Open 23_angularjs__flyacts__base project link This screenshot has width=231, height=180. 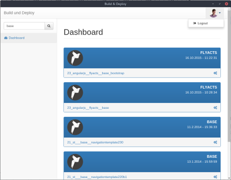pos(88,108)
